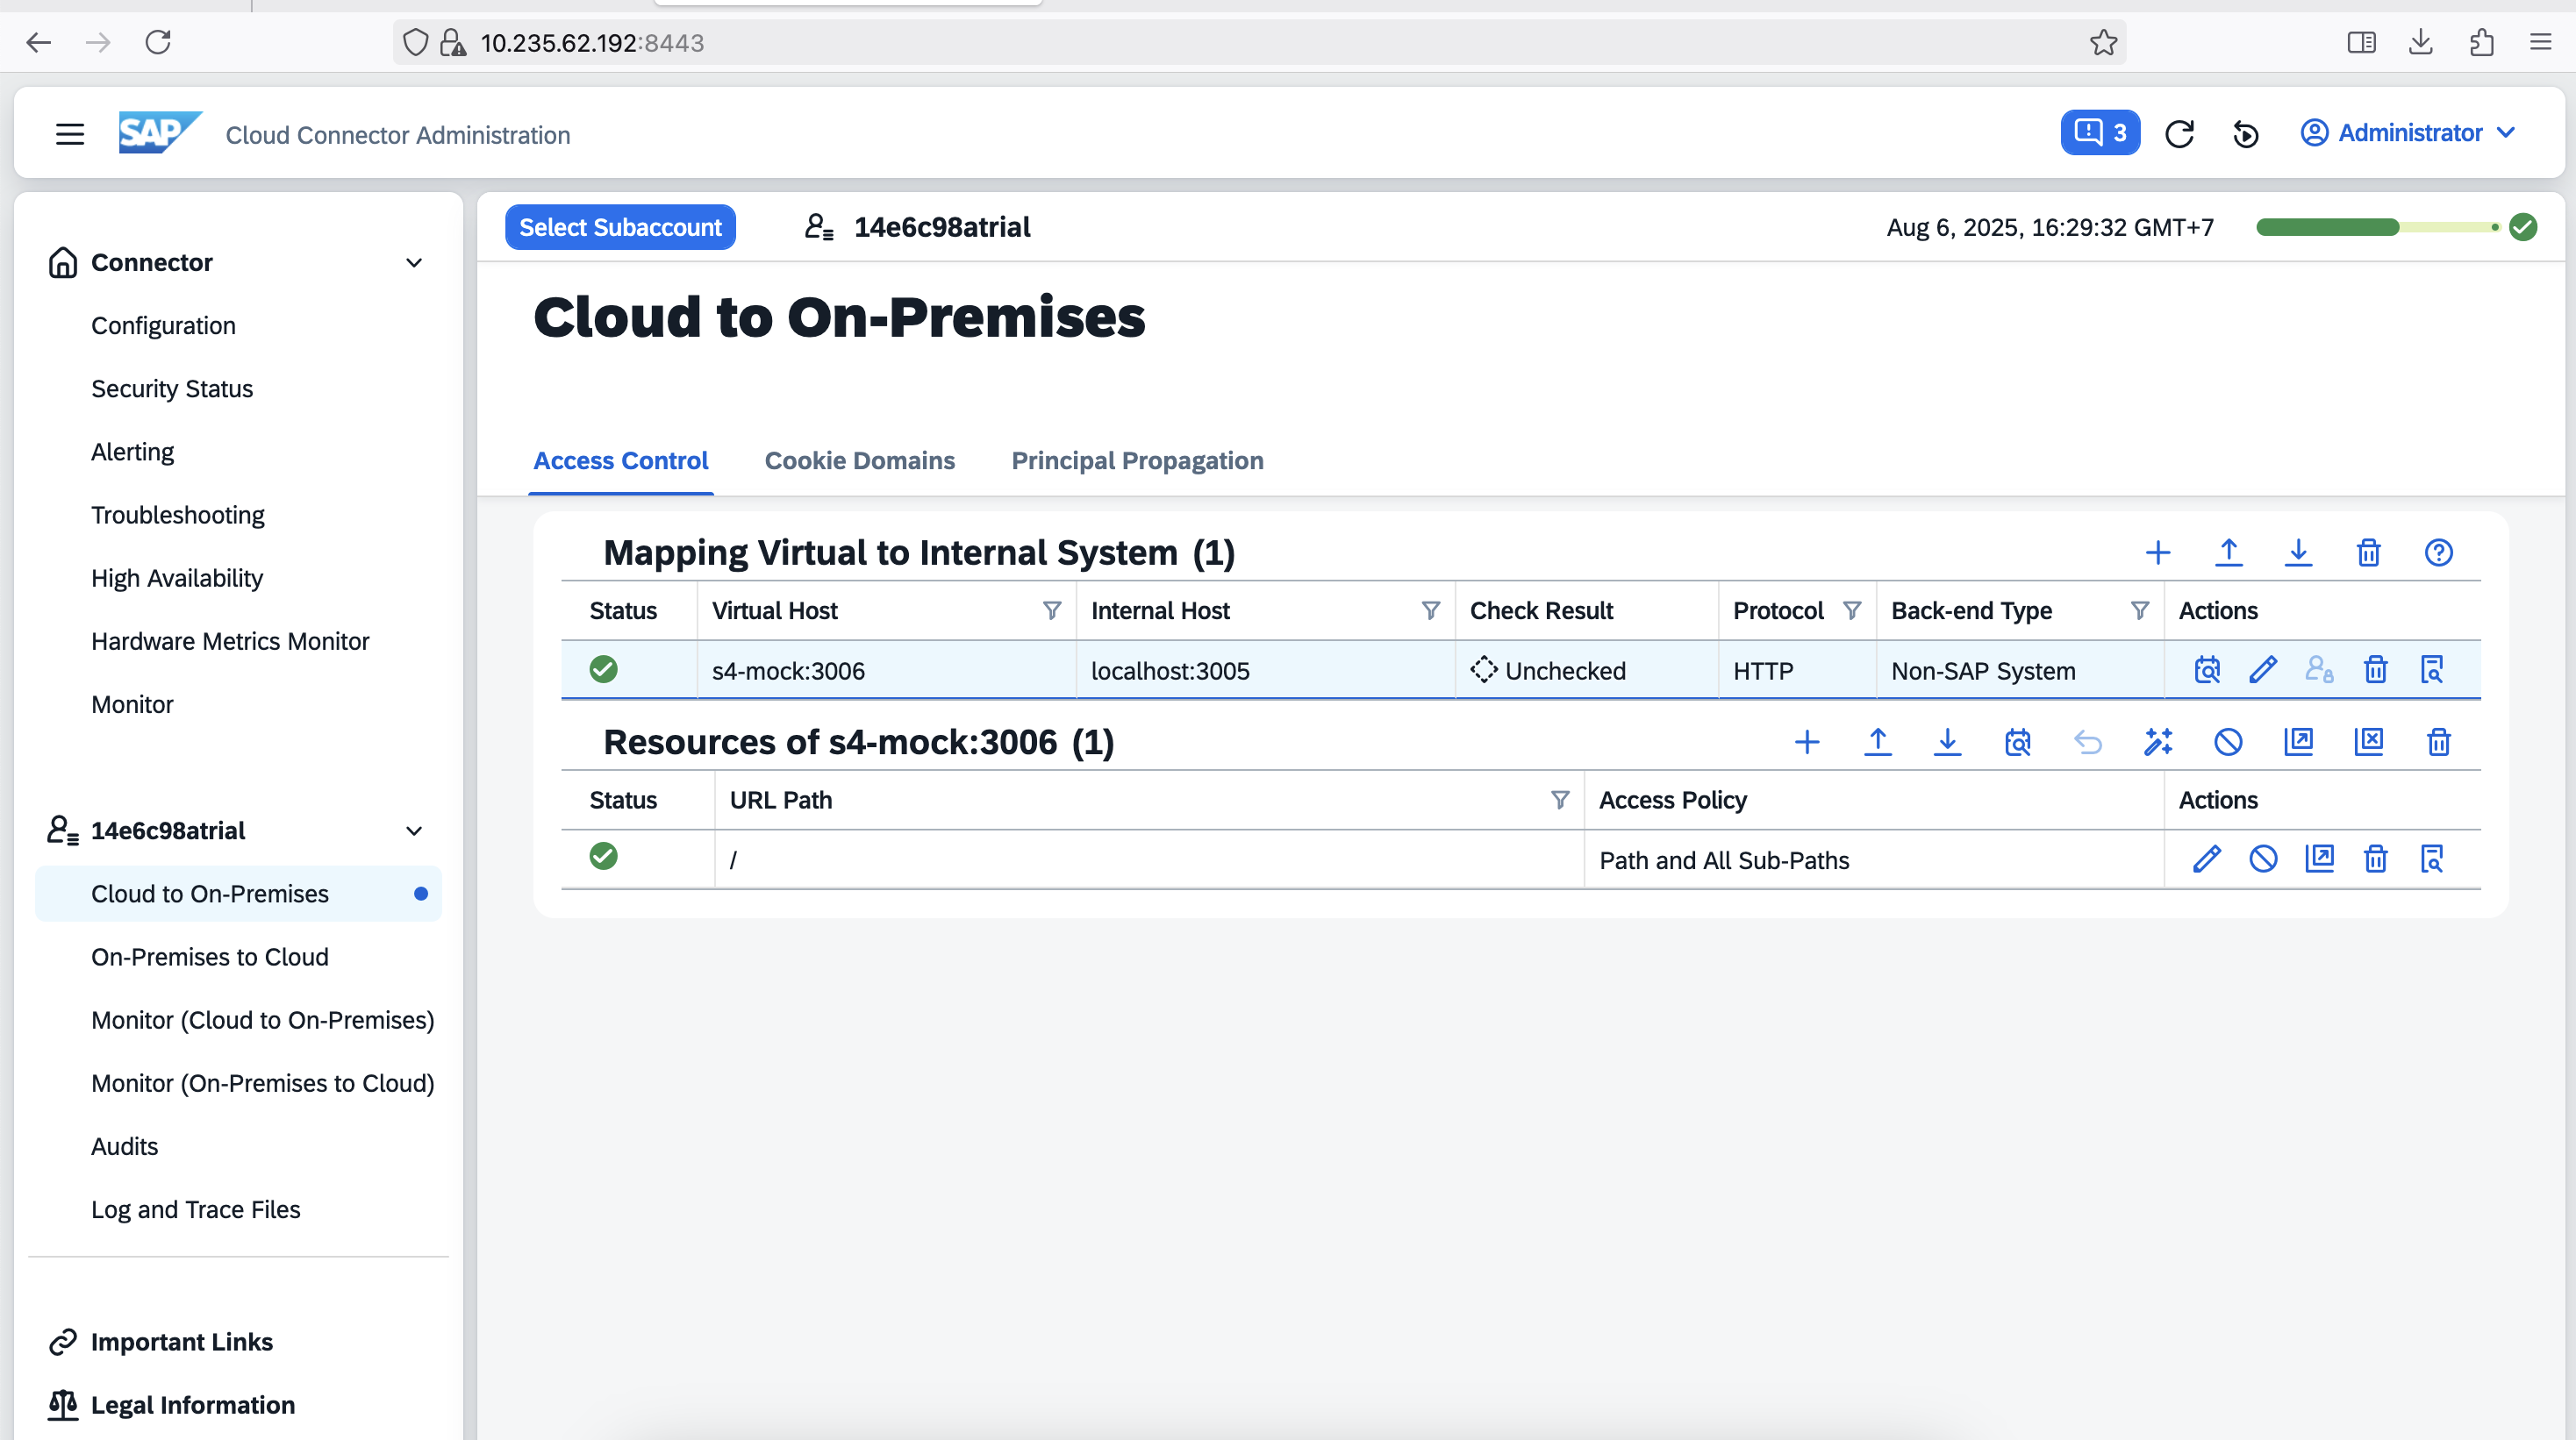Screen dimensions: 2576x1440
Task: Open Monitor (On-Premises to Cloud)
Action: (263, 1083)
